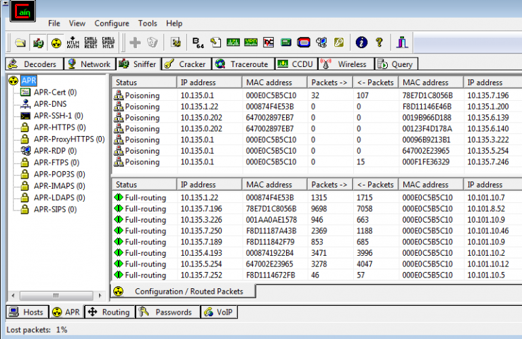The height and width of the screenshot is (339, 522).
Task: Select APR-FTPS (0) in the tree
Action: [x=56, y=162]
